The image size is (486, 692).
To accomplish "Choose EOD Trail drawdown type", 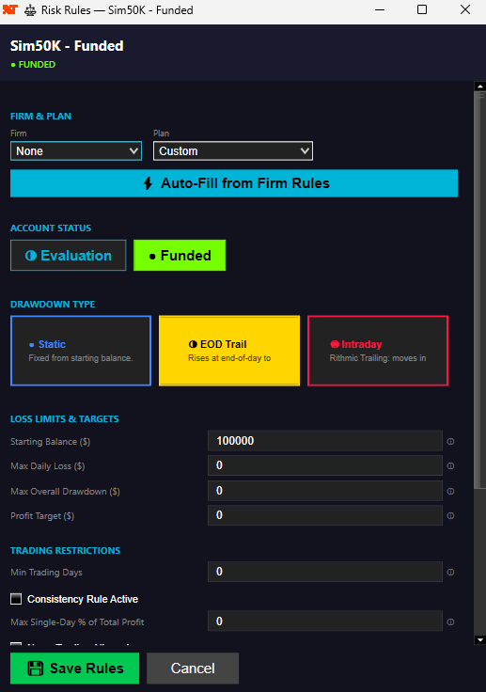I will pos(229,351).
